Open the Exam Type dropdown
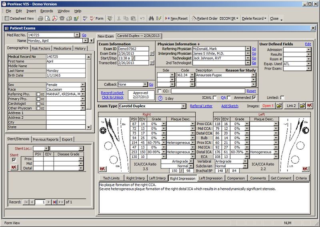This screenshot has width=320, height=227. click(x=184, y=106)
